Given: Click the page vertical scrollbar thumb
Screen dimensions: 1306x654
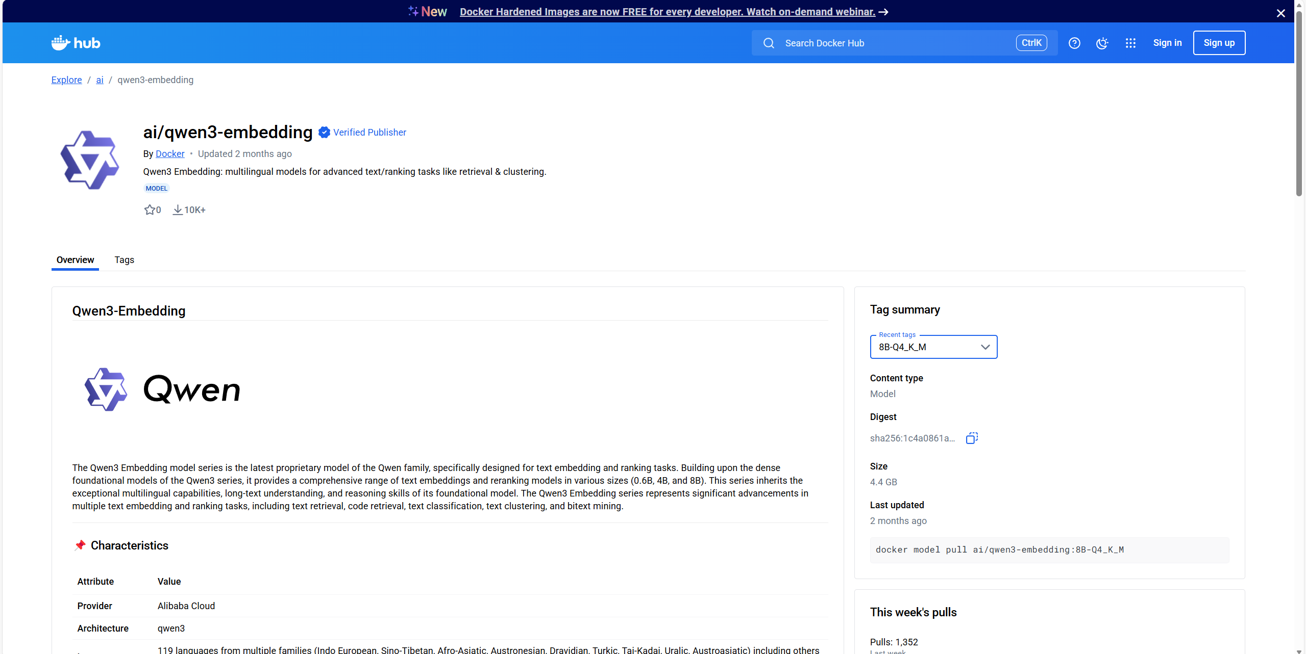Looking at the screenshot, I should coord(1299,102).
